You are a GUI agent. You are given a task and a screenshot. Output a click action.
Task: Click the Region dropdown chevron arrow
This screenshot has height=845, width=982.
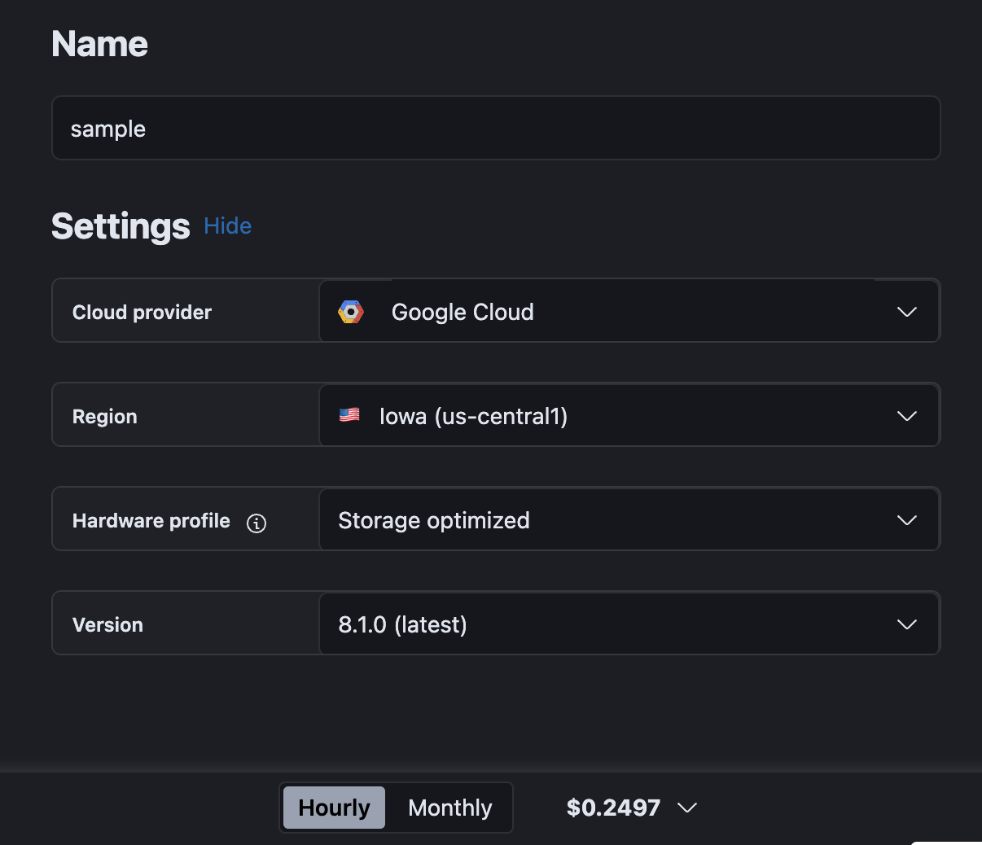point(906,416)
